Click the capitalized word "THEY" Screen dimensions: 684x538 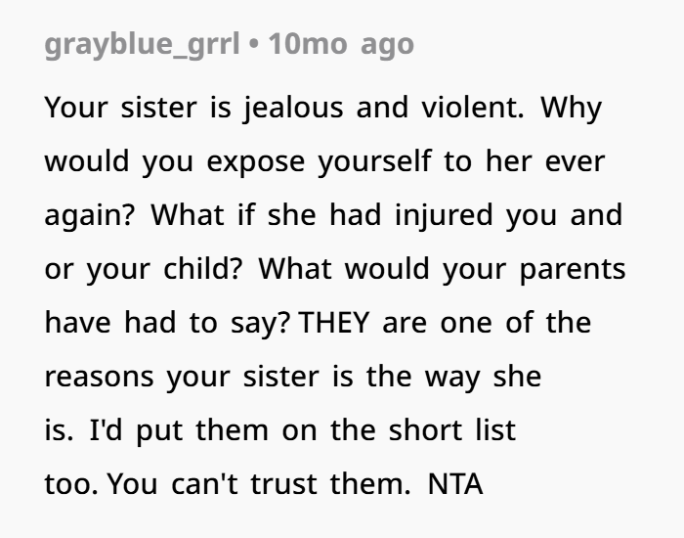(337, 322)
